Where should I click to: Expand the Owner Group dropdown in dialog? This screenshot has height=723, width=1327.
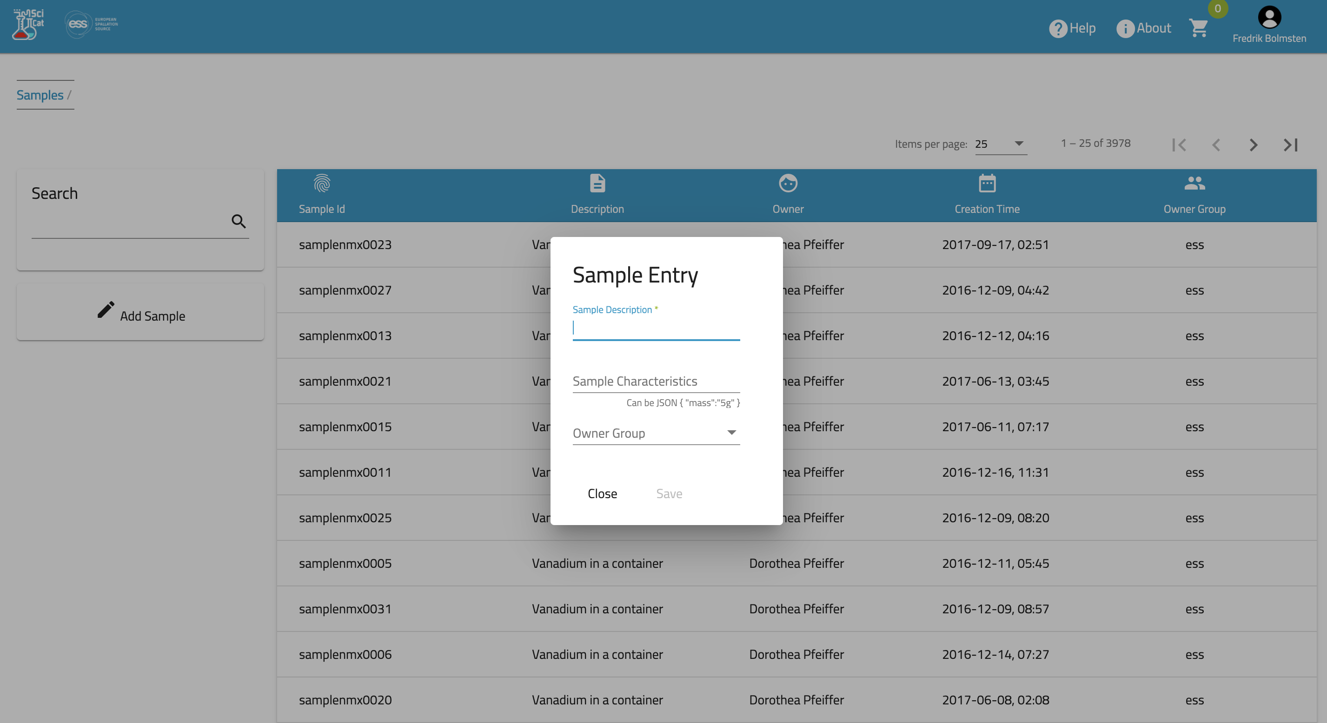(x=656, y=433)
